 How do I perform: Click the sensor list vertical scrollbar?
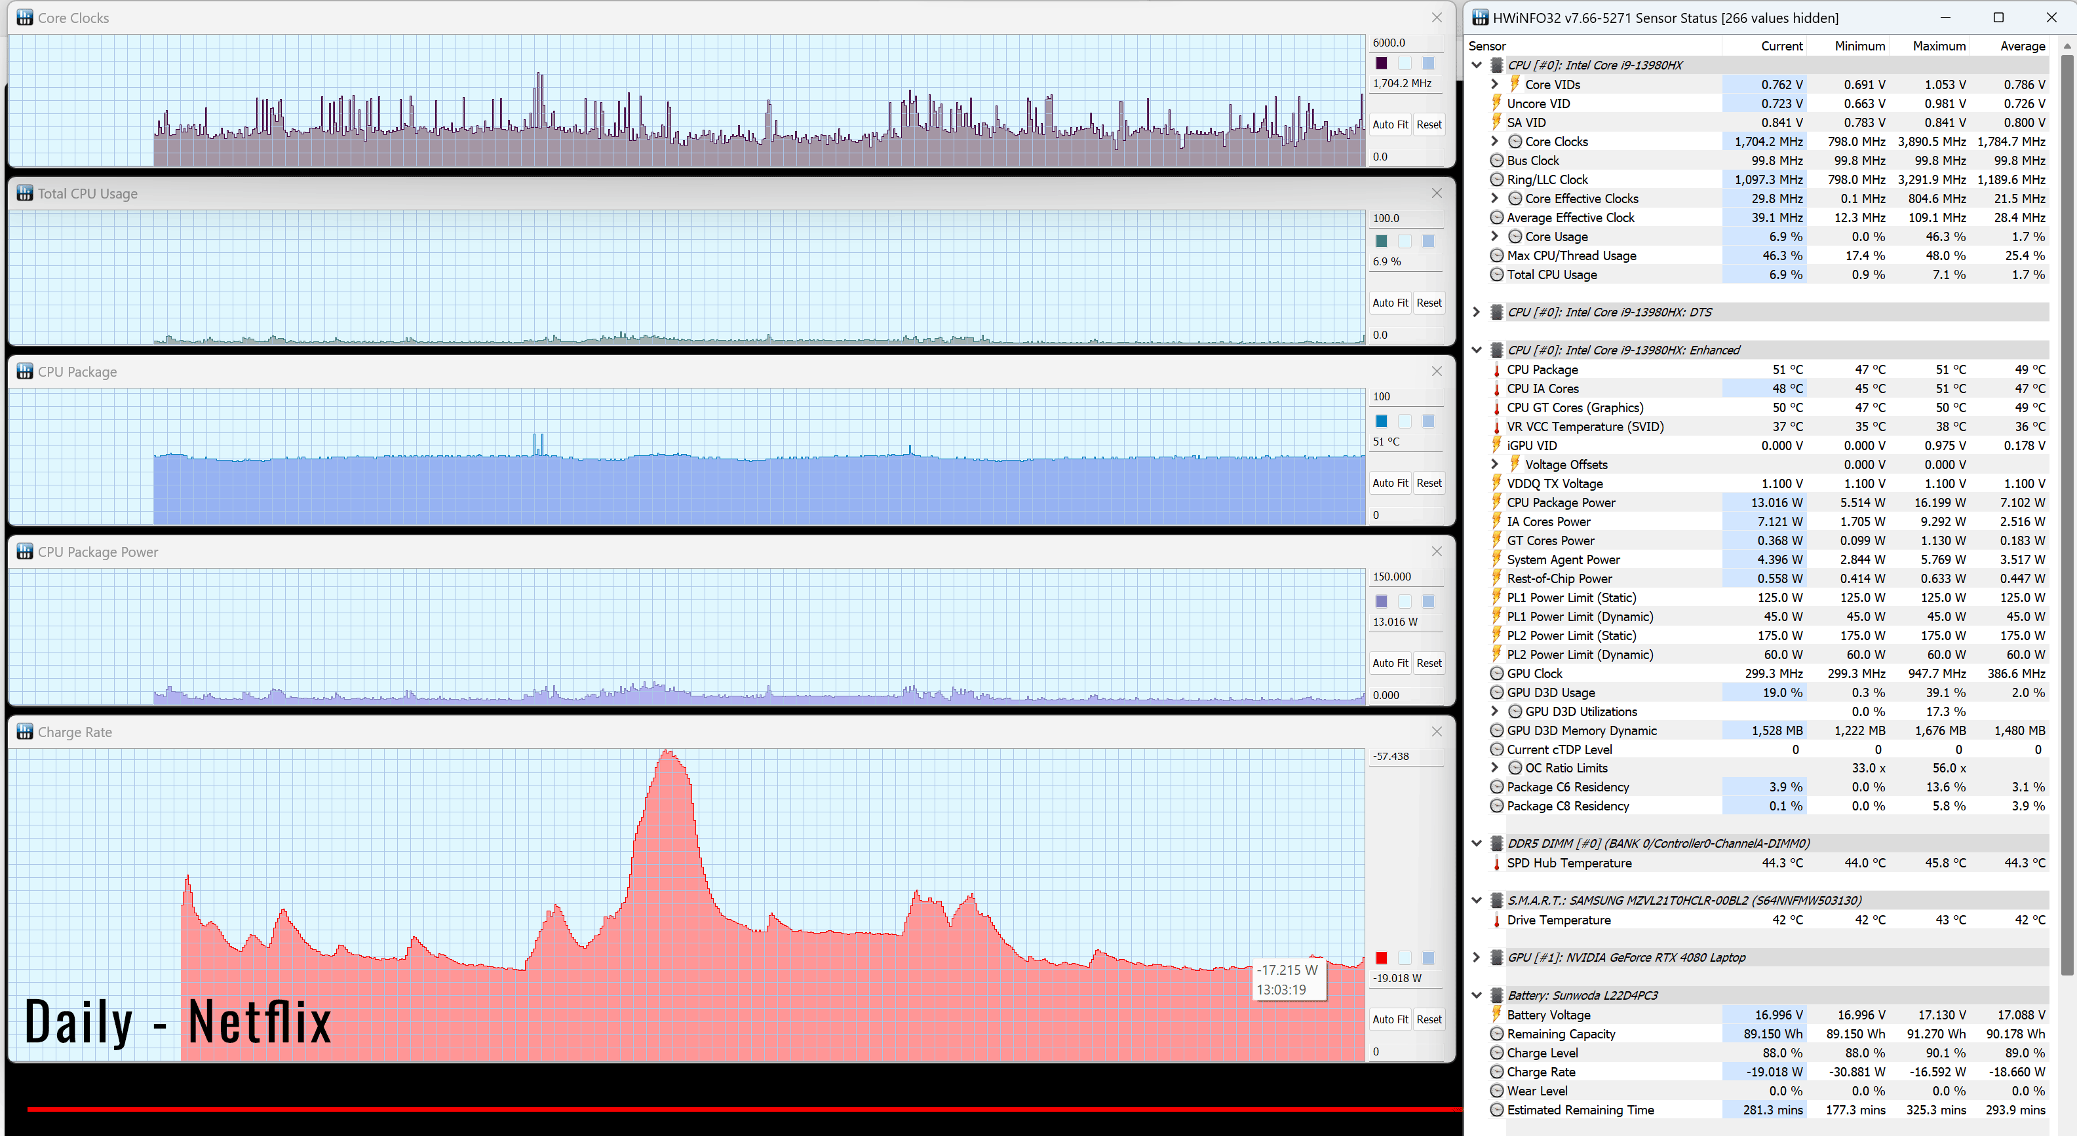[x=2066, y=516]
